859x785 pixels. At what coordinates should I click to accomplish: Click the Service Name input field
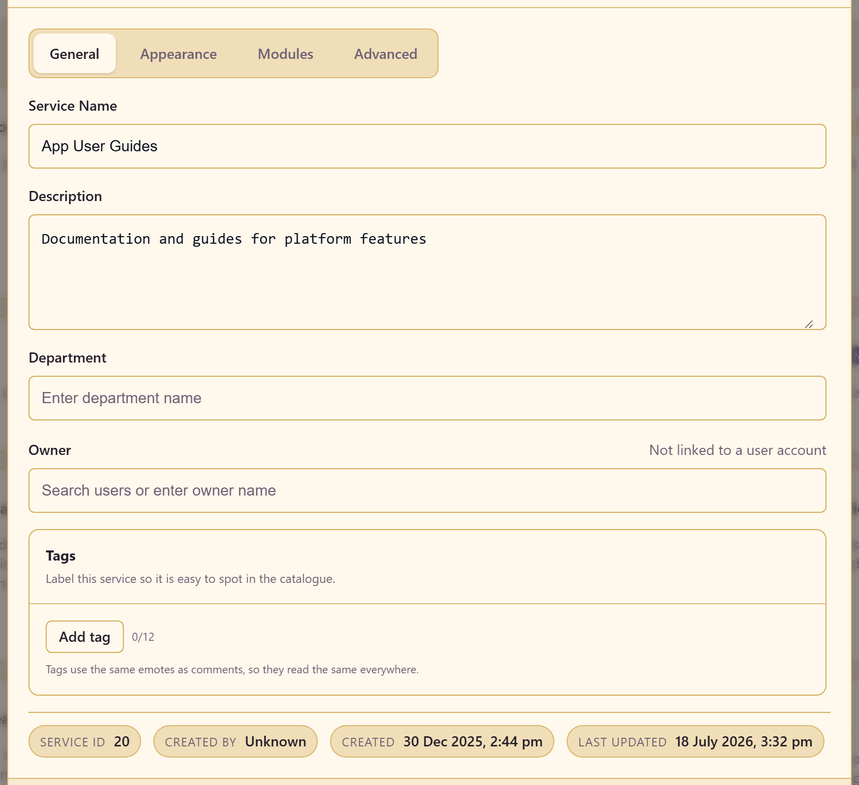click(427, 146)
